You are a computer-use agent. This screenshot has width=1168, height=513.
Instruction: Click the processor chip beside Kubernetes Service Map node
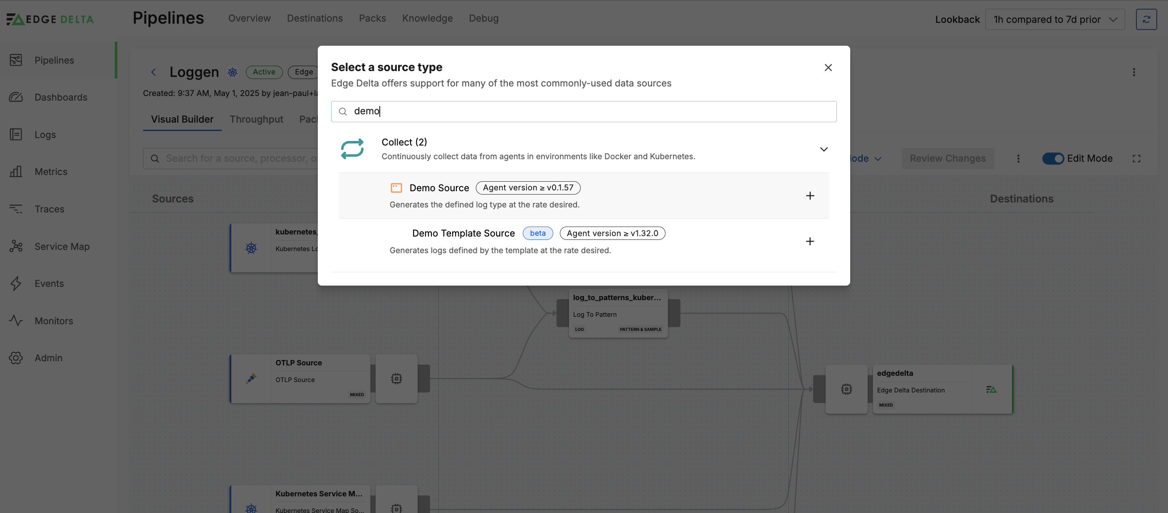tap(396, 499)
